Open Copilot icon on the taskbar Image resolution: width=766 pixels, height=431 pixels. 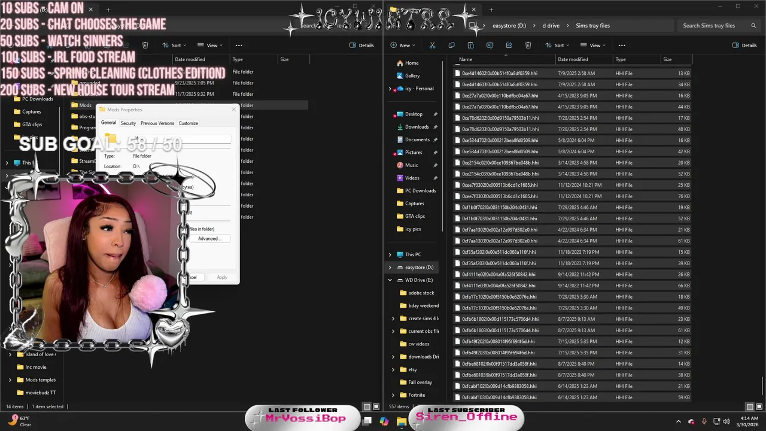tap(384, 421)
